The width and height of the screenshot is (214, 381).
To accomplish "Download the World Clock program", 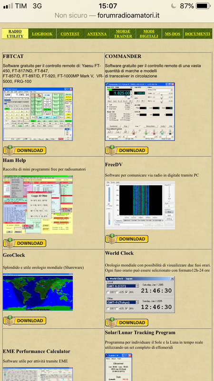I will tap(126, 322).
